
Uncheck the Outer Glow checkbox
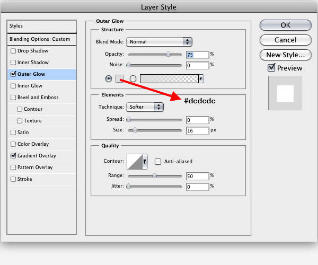coord(13,74)
